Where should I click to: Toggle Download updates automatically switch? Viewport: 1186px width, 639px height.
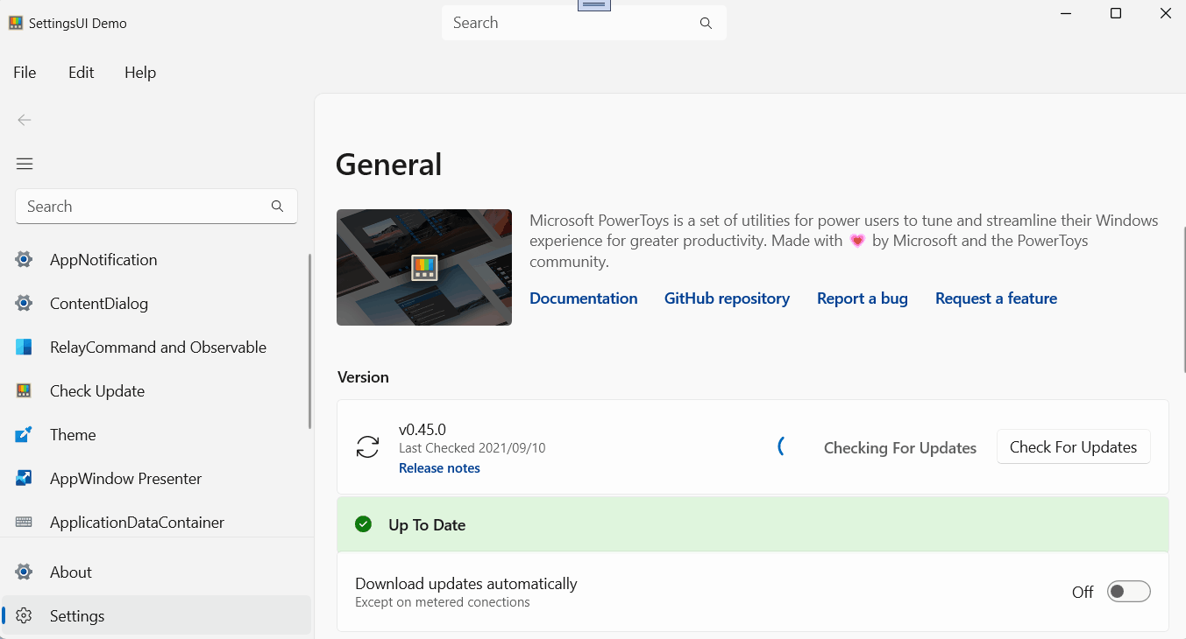click(1128, 592)
